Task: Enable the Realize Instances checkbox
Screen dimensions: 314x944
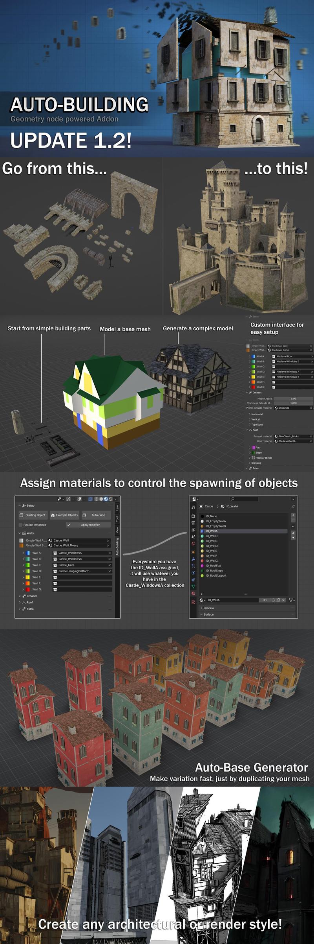Action: pyautogui.click(x=21, y=525)
